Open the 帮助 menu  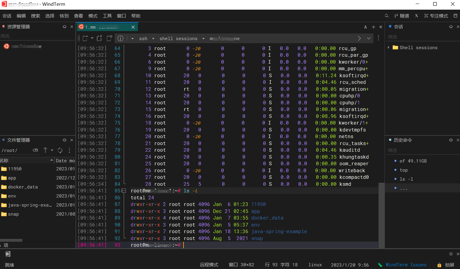click(x=136, y=16)
